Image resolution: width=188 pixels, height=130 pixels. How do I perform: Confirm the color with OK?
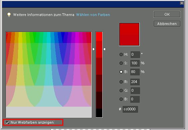pos(167,14)
